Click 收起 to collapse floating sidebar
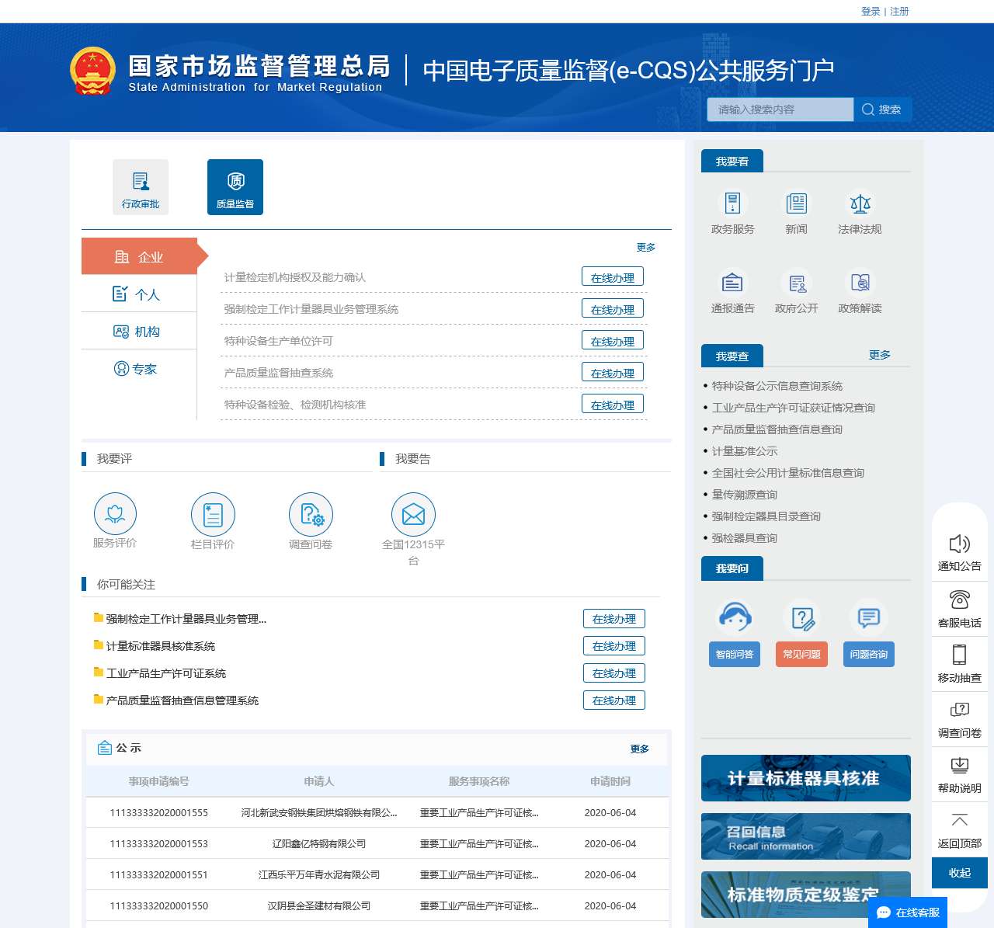Screen dimensions: 994x928 960,873
